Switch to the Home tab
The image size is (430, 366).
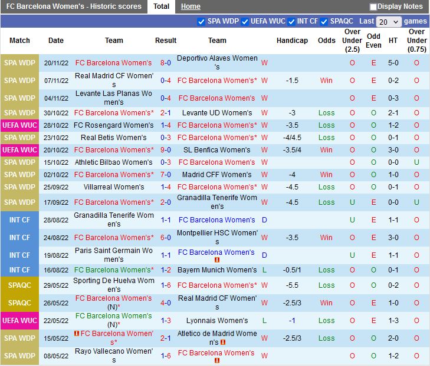pyautogui.click(x=191, y=6)
